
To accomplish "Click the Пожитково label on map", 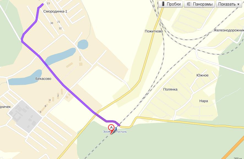I will coord(154,31).
